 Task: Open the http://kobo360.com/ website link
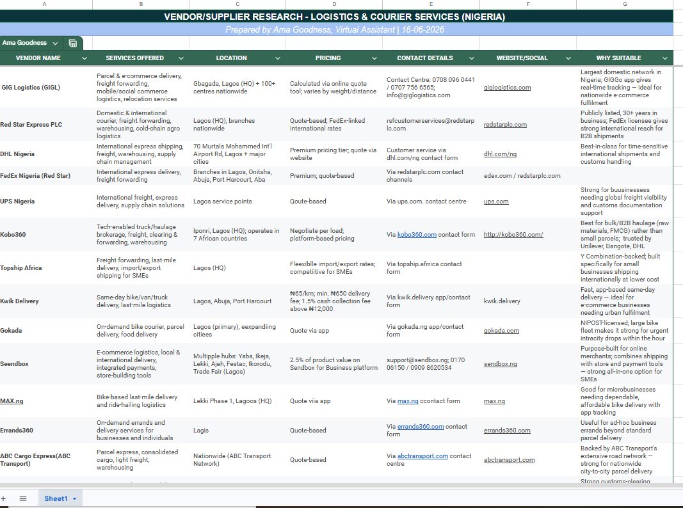click(x=513, y=235)
